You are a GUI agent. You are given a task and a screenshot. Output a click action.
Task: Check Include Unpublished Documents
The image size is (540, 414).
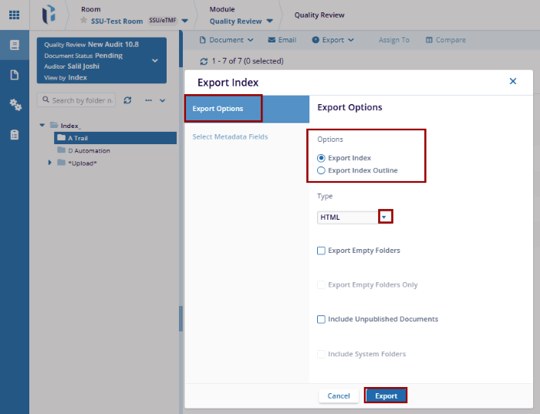[x=321, y=319]
